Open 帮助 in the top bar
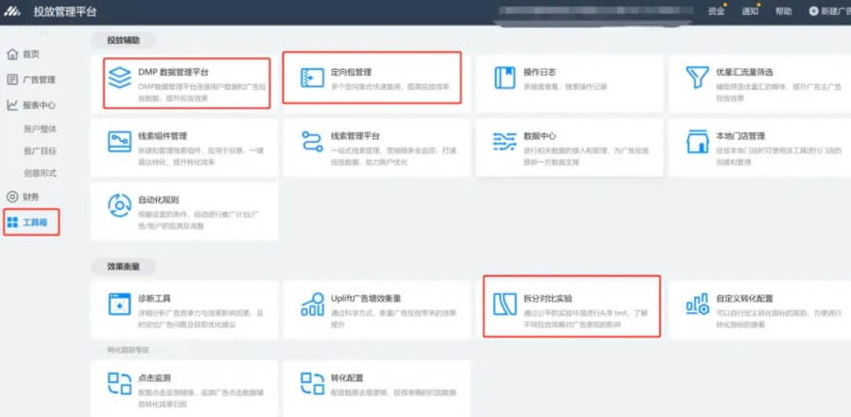The height and width of the screenshot is (417, 851). 783,11
